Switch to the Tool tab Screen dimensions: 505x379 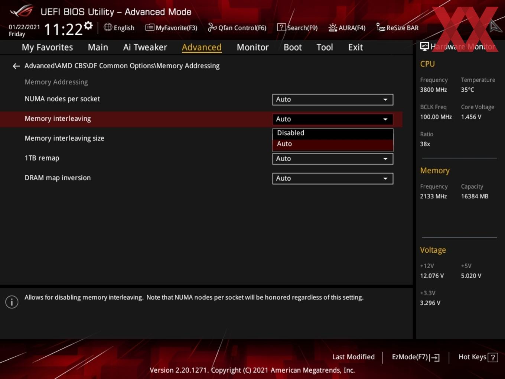pos(325,47)
